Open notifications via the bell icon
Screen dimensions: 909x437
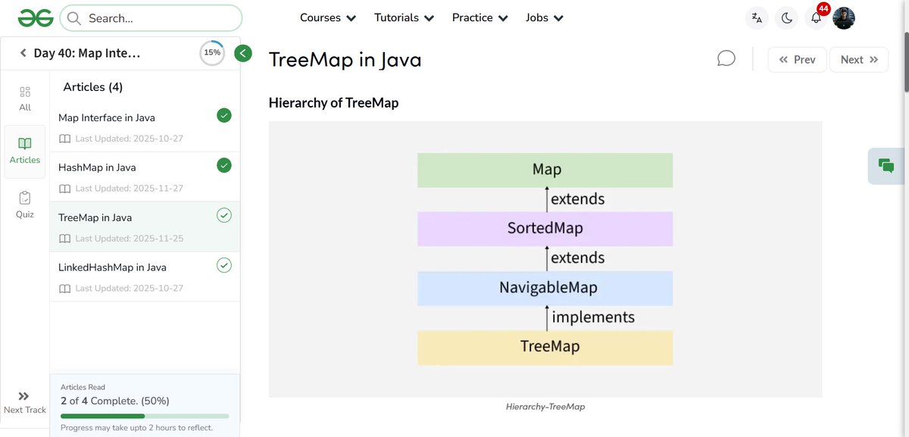815,17
